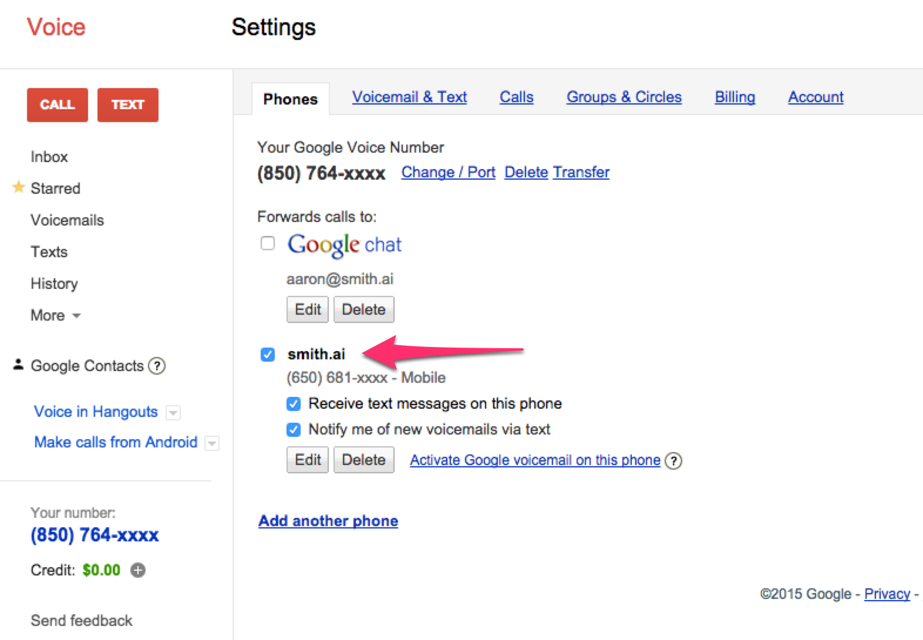Viewport: 923px width, 640px height.
Task: Click the ©2015 Google footer text
Action: (x=806, y=594)
